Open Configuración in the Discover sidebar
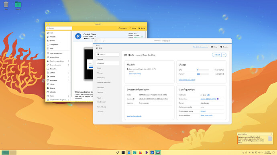Screen dimensions: 277x155 (x=54, y=44)
